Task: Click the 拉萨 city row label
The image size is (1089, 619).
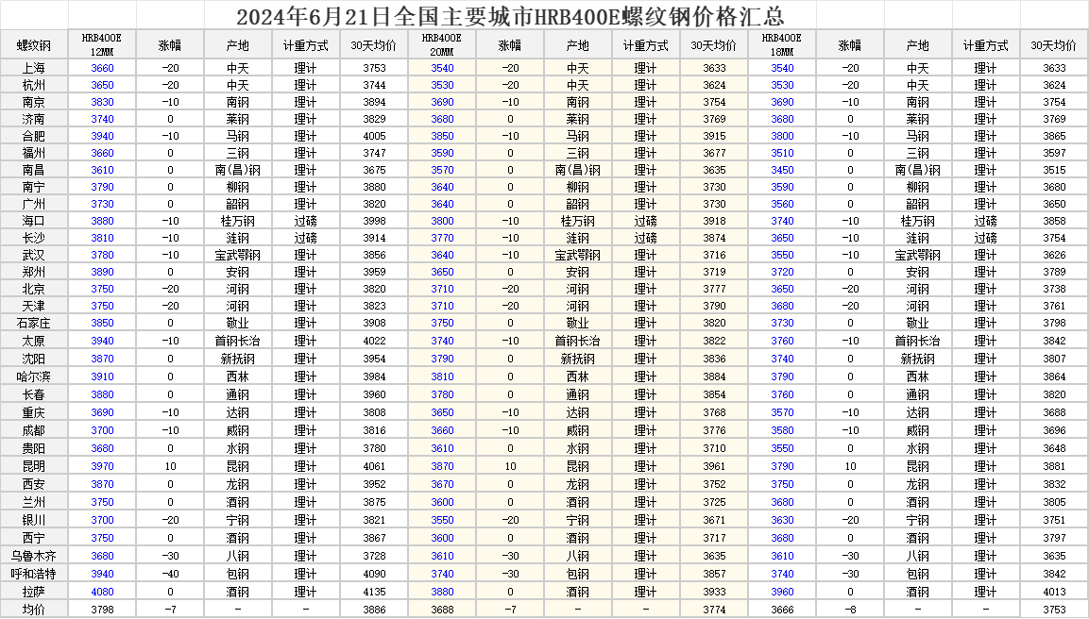Action: tap(34, 592)
